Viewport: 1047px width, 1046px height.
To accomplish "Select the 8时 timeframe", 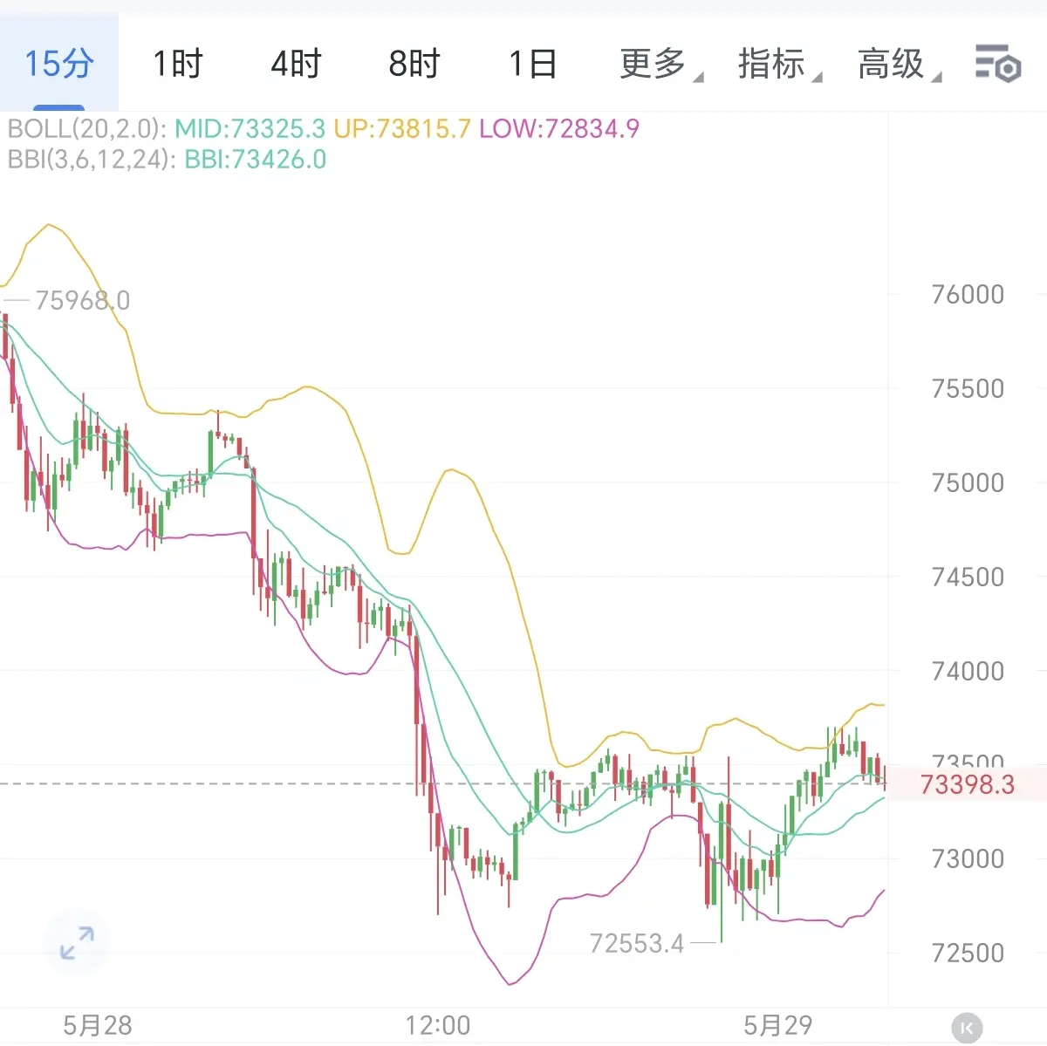I will click(x=414, y=64).
